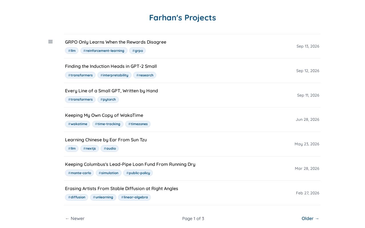Open 'Every Line of a Small GPT' post
The height and width of the screenshot is (228, 365).
[x=111, y=91]
